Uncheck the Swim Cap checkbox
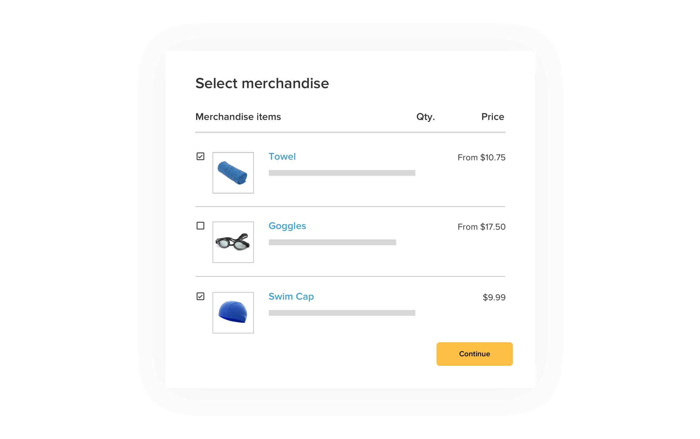Image resolution: width=700 pixels, height=439 pixels. click(x=200, y=296)
